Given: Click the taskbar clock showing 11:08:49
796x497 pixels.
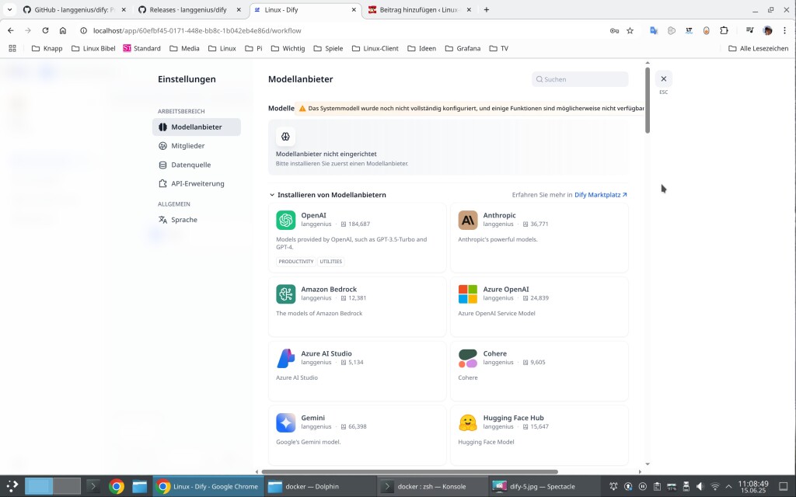Looking at the screenshot, I should point(752,486).
